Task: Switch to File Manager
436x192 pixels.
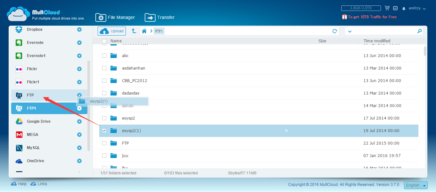Action: coord(115,17)
